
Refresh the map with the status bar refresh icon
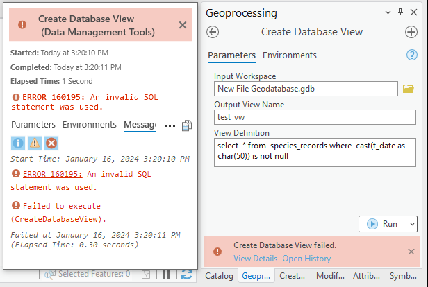[x=186, y=275]
